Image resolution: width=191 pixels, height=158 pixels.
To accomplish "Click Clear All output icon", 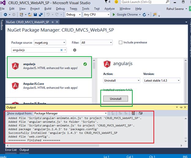I will 133,113.
